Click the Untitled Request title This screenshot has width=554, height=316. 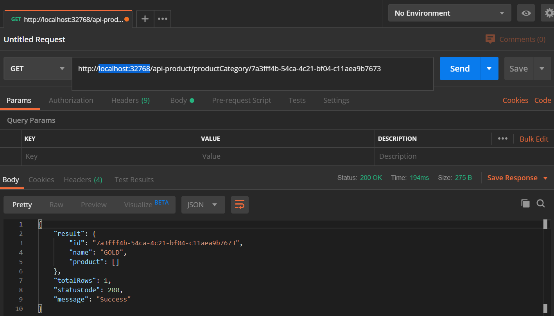tap(35, 39)
